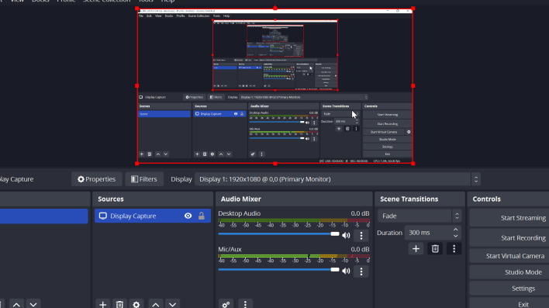Decrease transition Duration with down arrow
The image size is (549, 308).
pyautogui.click(x=455, y=236)
